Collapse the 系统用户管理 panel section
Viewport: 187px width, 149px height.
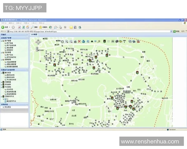pyautogui.click(x=27, y=38)
